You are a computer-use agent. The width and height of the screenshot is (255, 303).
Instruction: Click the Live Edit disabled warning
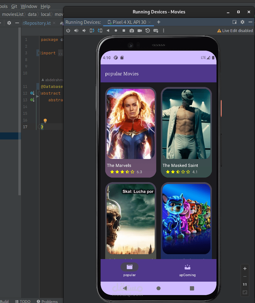coord(235,31)
